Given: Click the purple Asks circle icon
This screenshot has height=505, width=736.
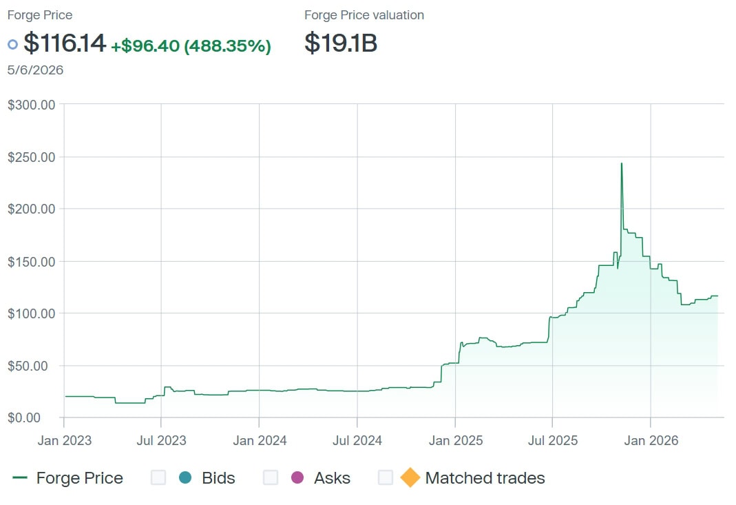Looking at the screenshot, I should point(297,477).
